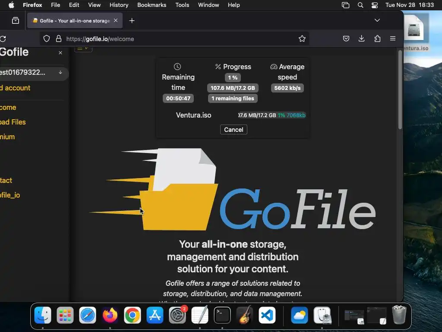442x332 pixels.
Task: Click the GoFile logo image
Action: pos(232,189)
